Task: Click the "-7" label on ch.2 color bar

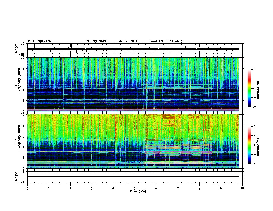Action: pos(254,164)
